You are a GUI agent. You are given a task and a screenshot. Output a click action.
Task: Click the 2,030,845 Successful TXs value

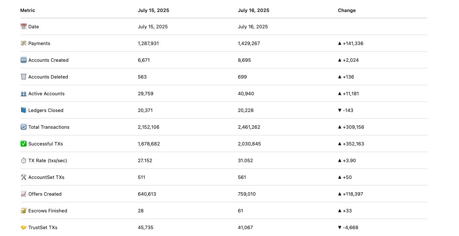click(249, 144)
